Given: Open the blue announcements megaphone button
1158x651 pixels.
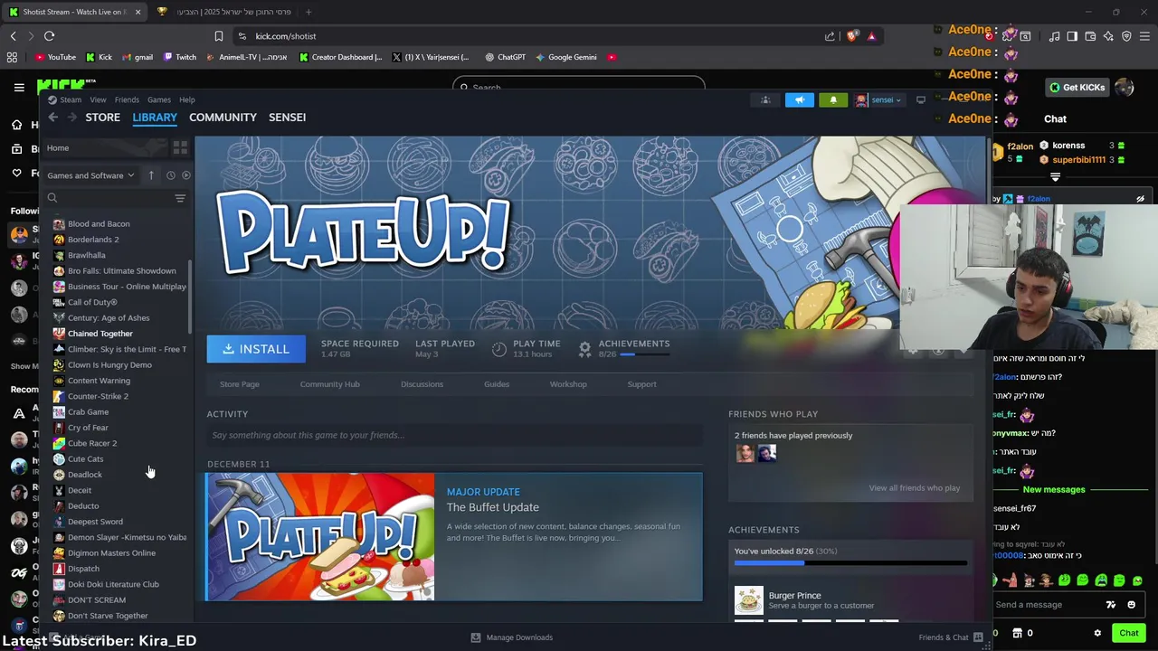Looking at the screenshot, I should point(800,99).
